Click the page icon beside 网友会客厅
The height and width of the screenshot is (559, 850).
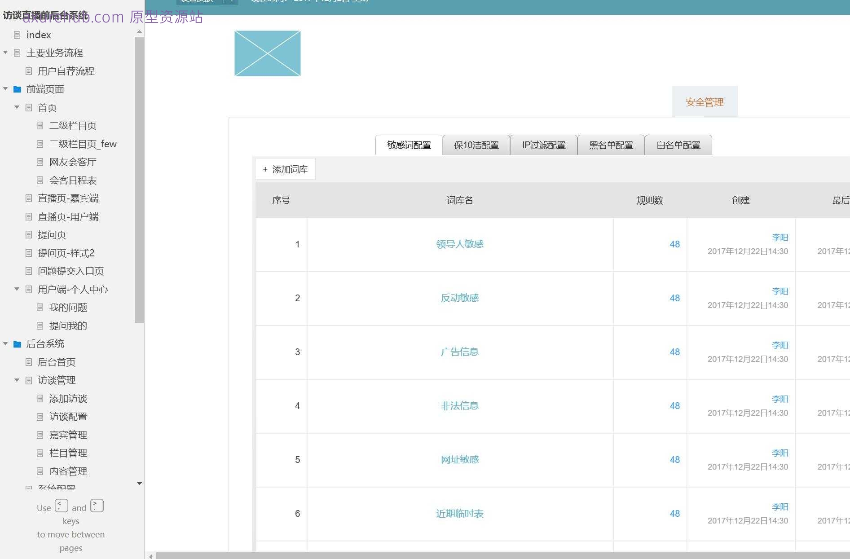pos(40,162)
